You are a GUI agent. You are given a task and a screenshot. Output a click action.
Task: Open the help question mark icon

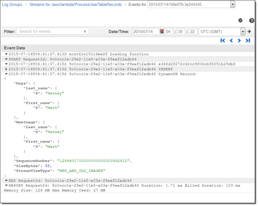pos(252,21)
